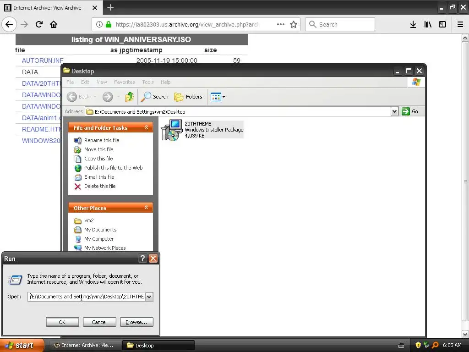469x352 pixels.
Task: Click OK in Run dialog
Action: 62,322
